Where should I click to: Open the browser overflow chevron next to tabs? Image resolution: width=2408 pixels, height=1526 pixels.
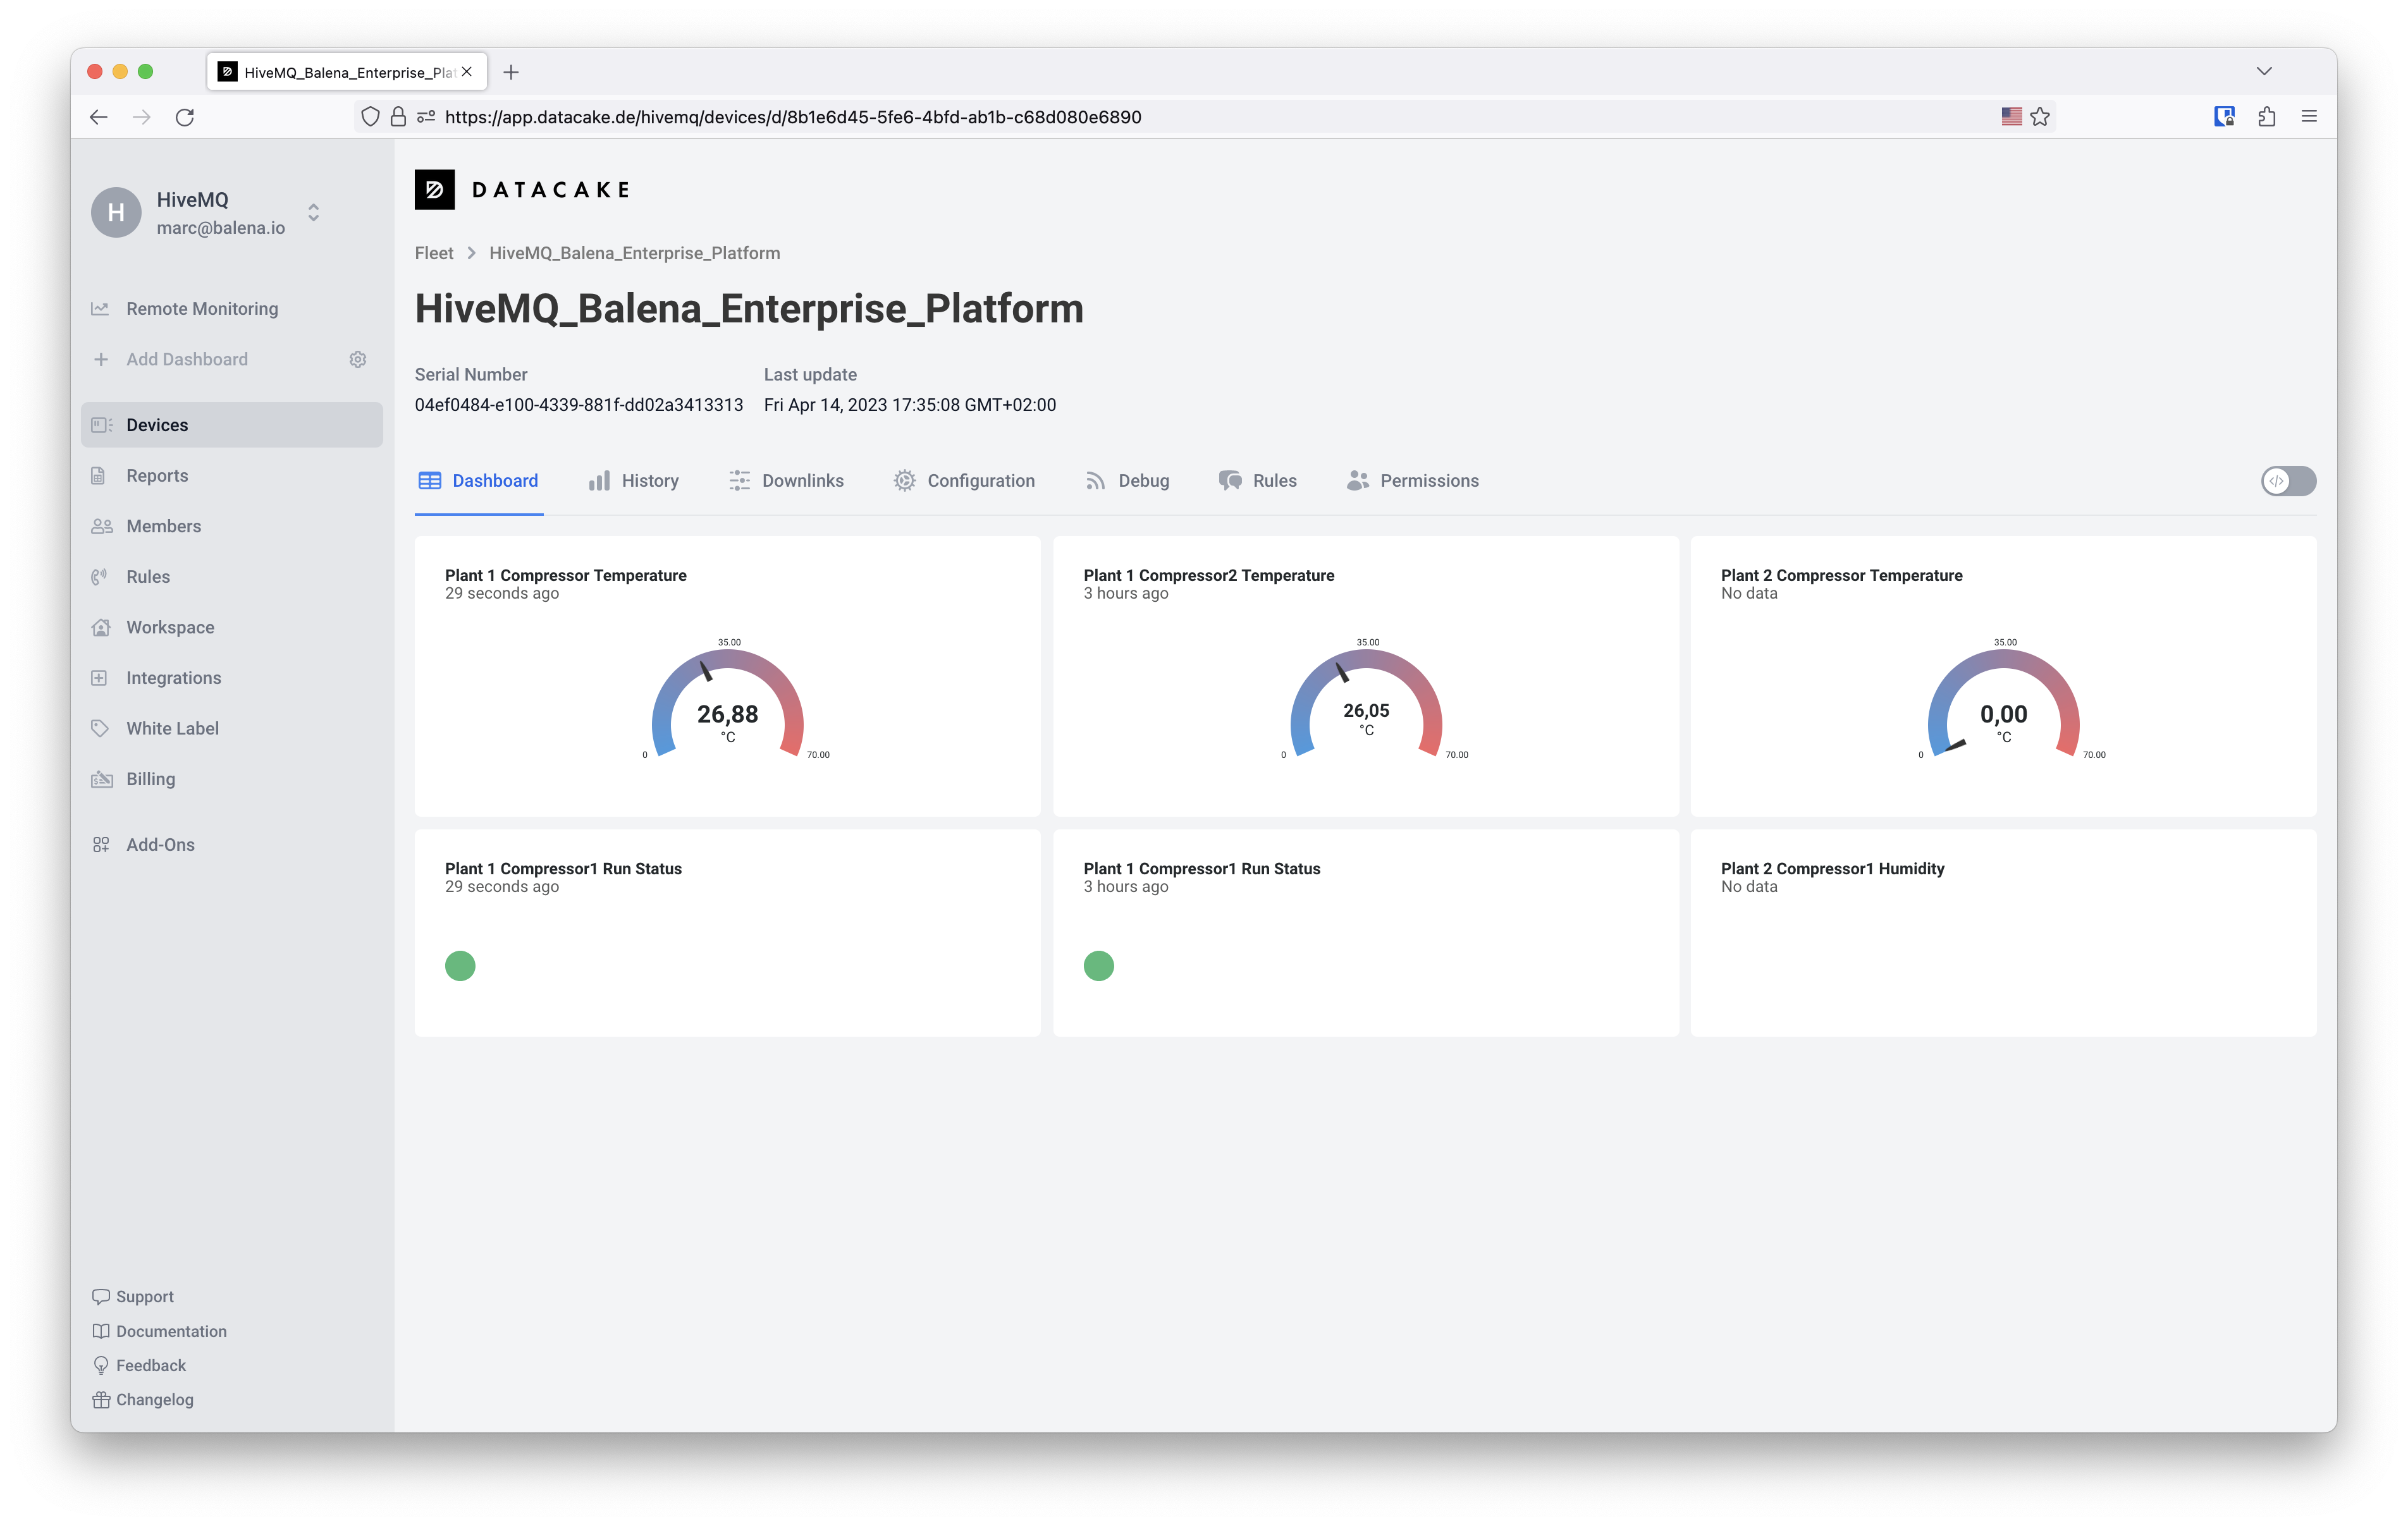pos(2264,71)
